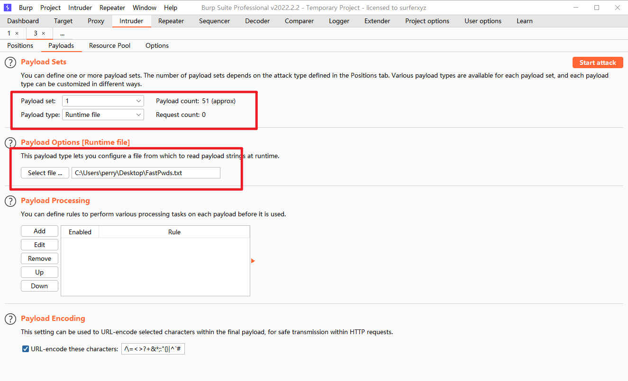Open the Intruder menu in menu bar
Image resolution: width=628 pixels, height=381 pixels.
pos(80,8)
